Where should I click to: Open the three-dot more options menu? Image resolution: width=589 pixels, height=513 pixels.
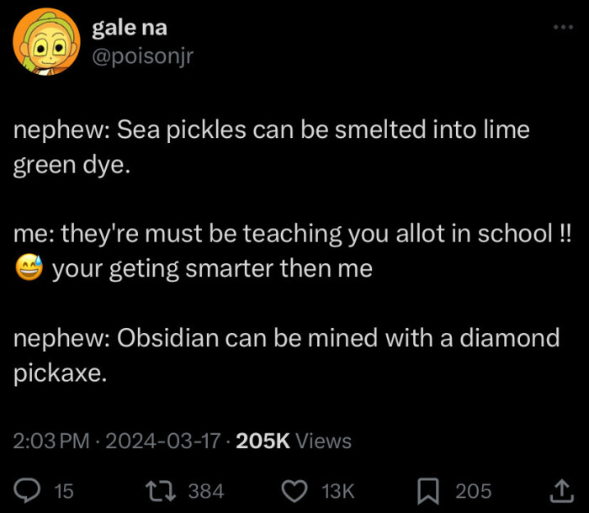tap(562, 29)
